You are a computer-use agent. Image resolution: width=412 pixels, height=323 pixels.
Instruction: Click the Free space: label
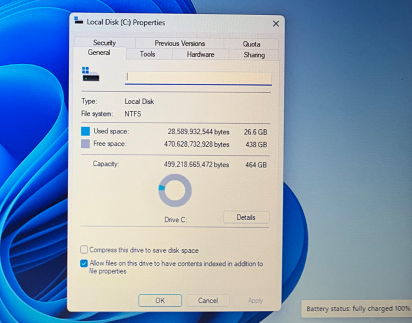(110, 144)
